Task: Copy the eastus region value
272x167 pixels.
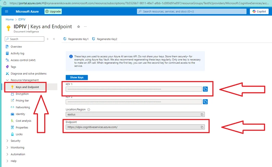Action: coord(202,115)
